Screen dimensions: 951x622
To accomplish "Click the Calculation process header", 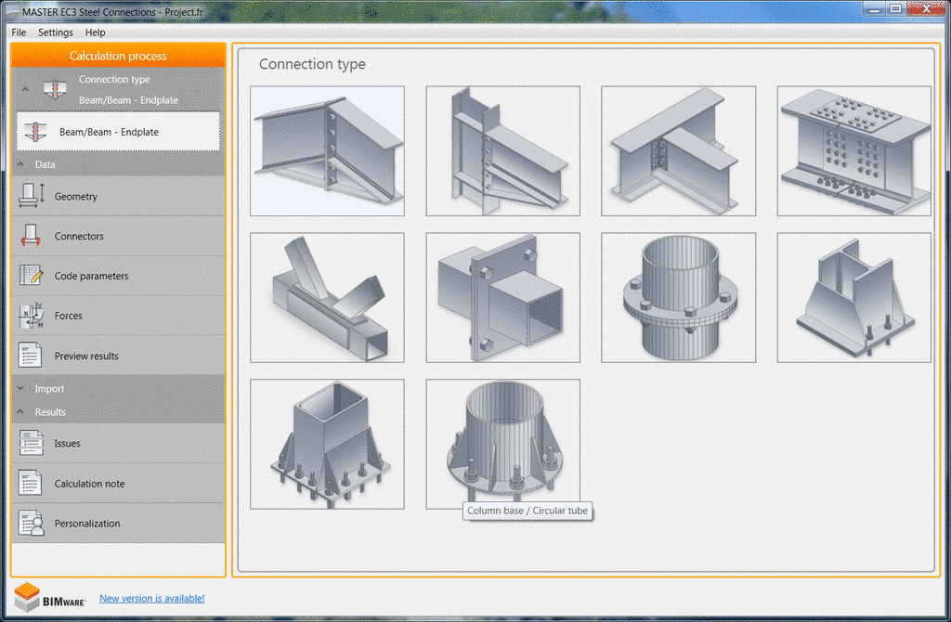I will click(118, 56).
